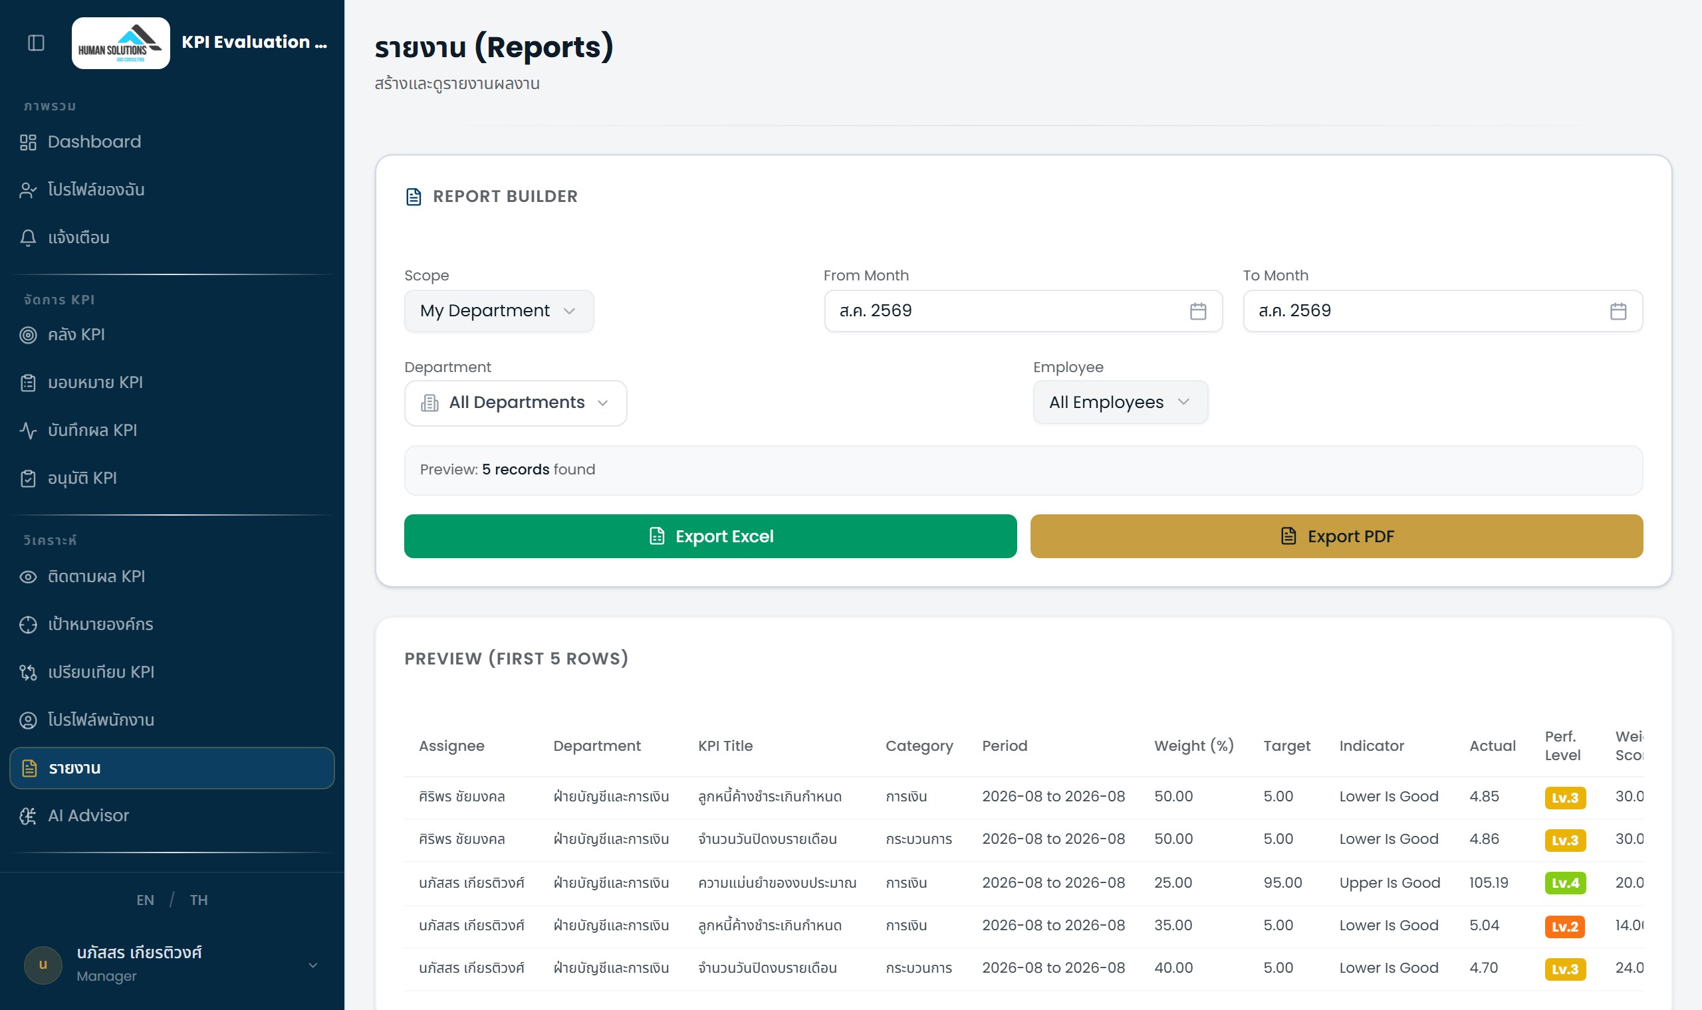Image resolution: width=1702 pixels, height=1010 pixels.
Task: Click the อนุมัติ KPI clipboard-check icon
Action: tap(28, 478)
